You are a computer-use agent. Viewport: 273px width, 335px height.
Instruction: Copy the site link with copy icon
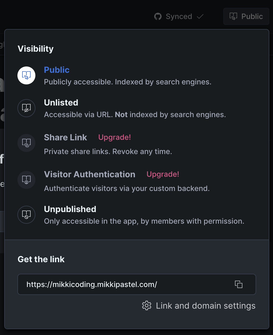coord(239,284)
